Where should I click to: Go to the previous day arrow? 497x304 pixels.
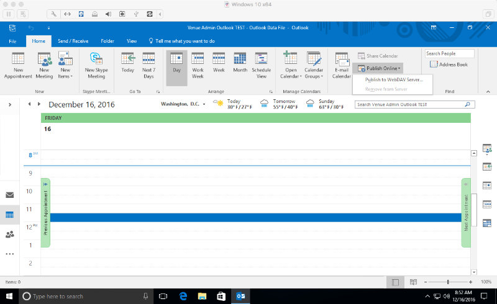(x=29, y=104)
